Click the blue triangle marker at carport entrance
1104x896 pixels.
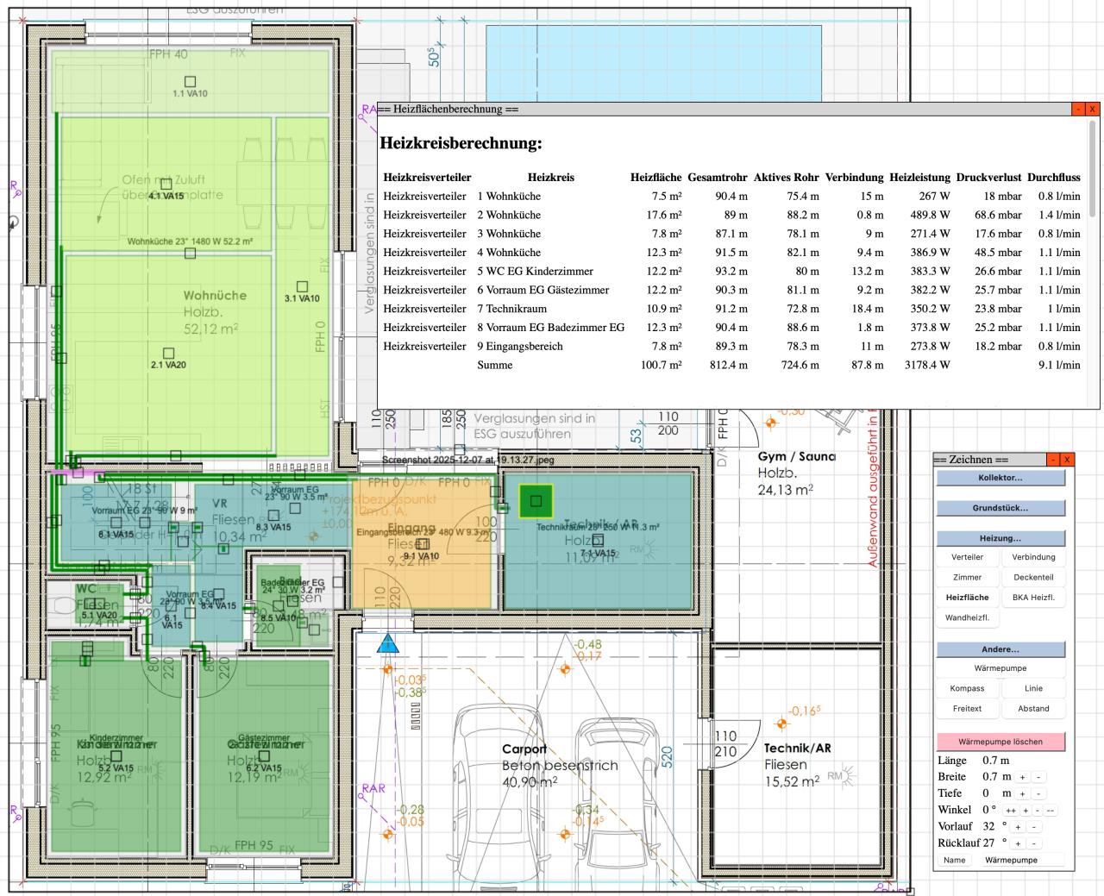389,643
